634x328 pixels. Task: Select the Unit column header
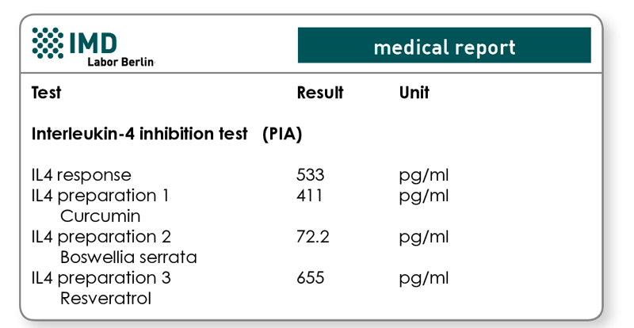tap(414, 93)
